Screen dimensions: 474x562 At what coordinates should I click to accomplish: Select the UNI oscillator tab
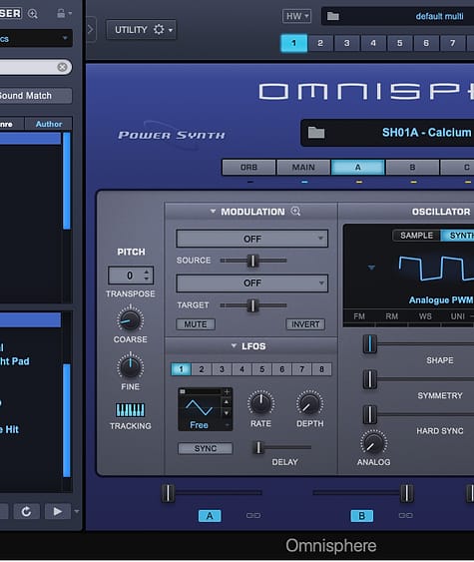(x=457, y=316)
